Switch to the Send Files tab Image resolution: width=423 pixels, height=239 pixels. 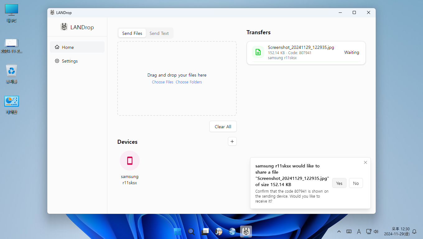pos(132,33)
